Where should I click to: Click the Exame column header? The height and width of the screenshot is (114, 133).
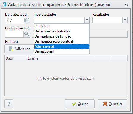(x=61, y=58)
